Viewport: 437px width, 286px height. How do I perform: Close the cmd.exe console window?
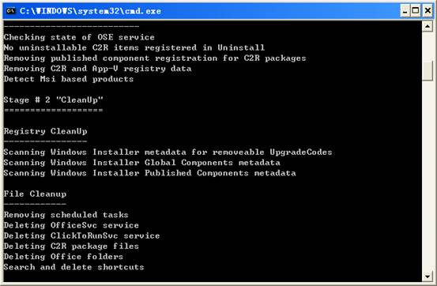click(428, 11)
